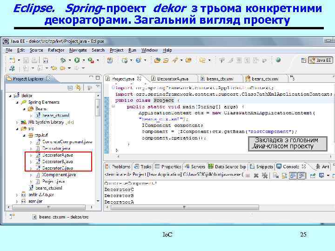Open the Navigate menu
Screen dimensions: 335x251
(x=78, y=50)
